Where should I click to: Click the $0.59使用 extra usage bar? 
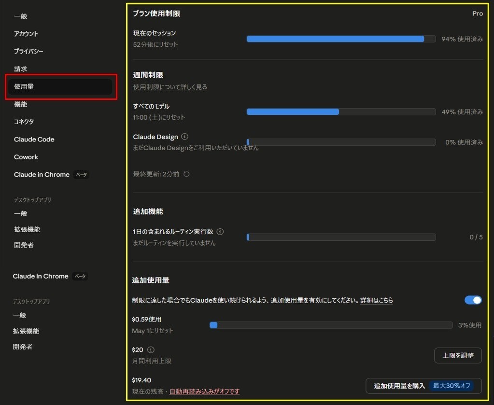point(331,325)
